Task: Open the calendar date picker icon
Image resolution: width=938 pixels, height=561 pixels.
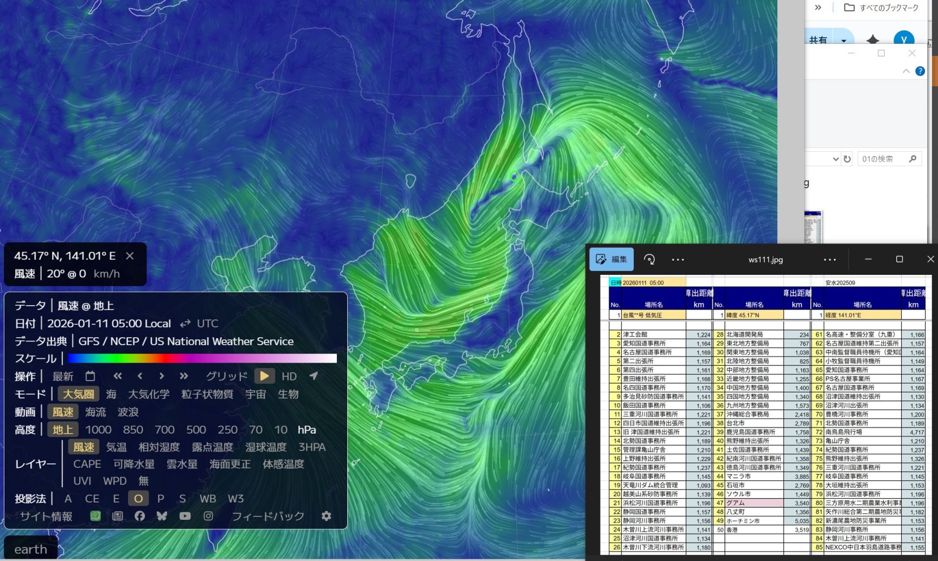Action: coord(90,376)
